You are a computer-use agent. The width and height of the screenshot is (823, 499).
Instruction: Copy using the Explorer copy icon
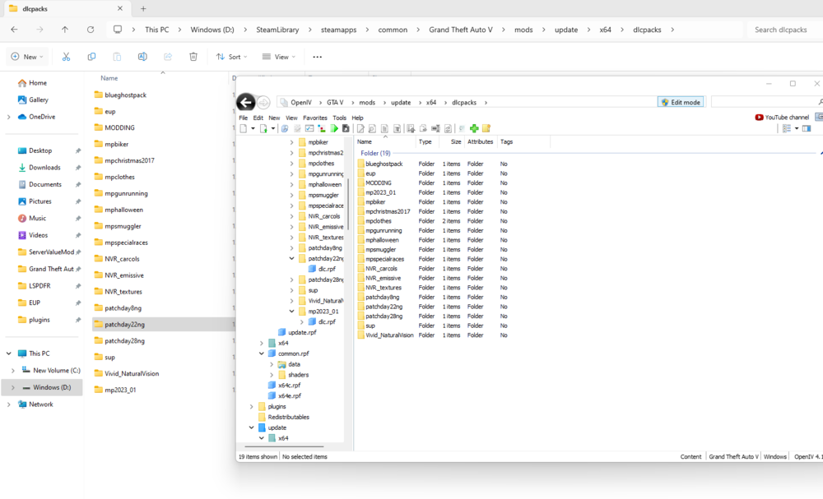pos(91,56)
